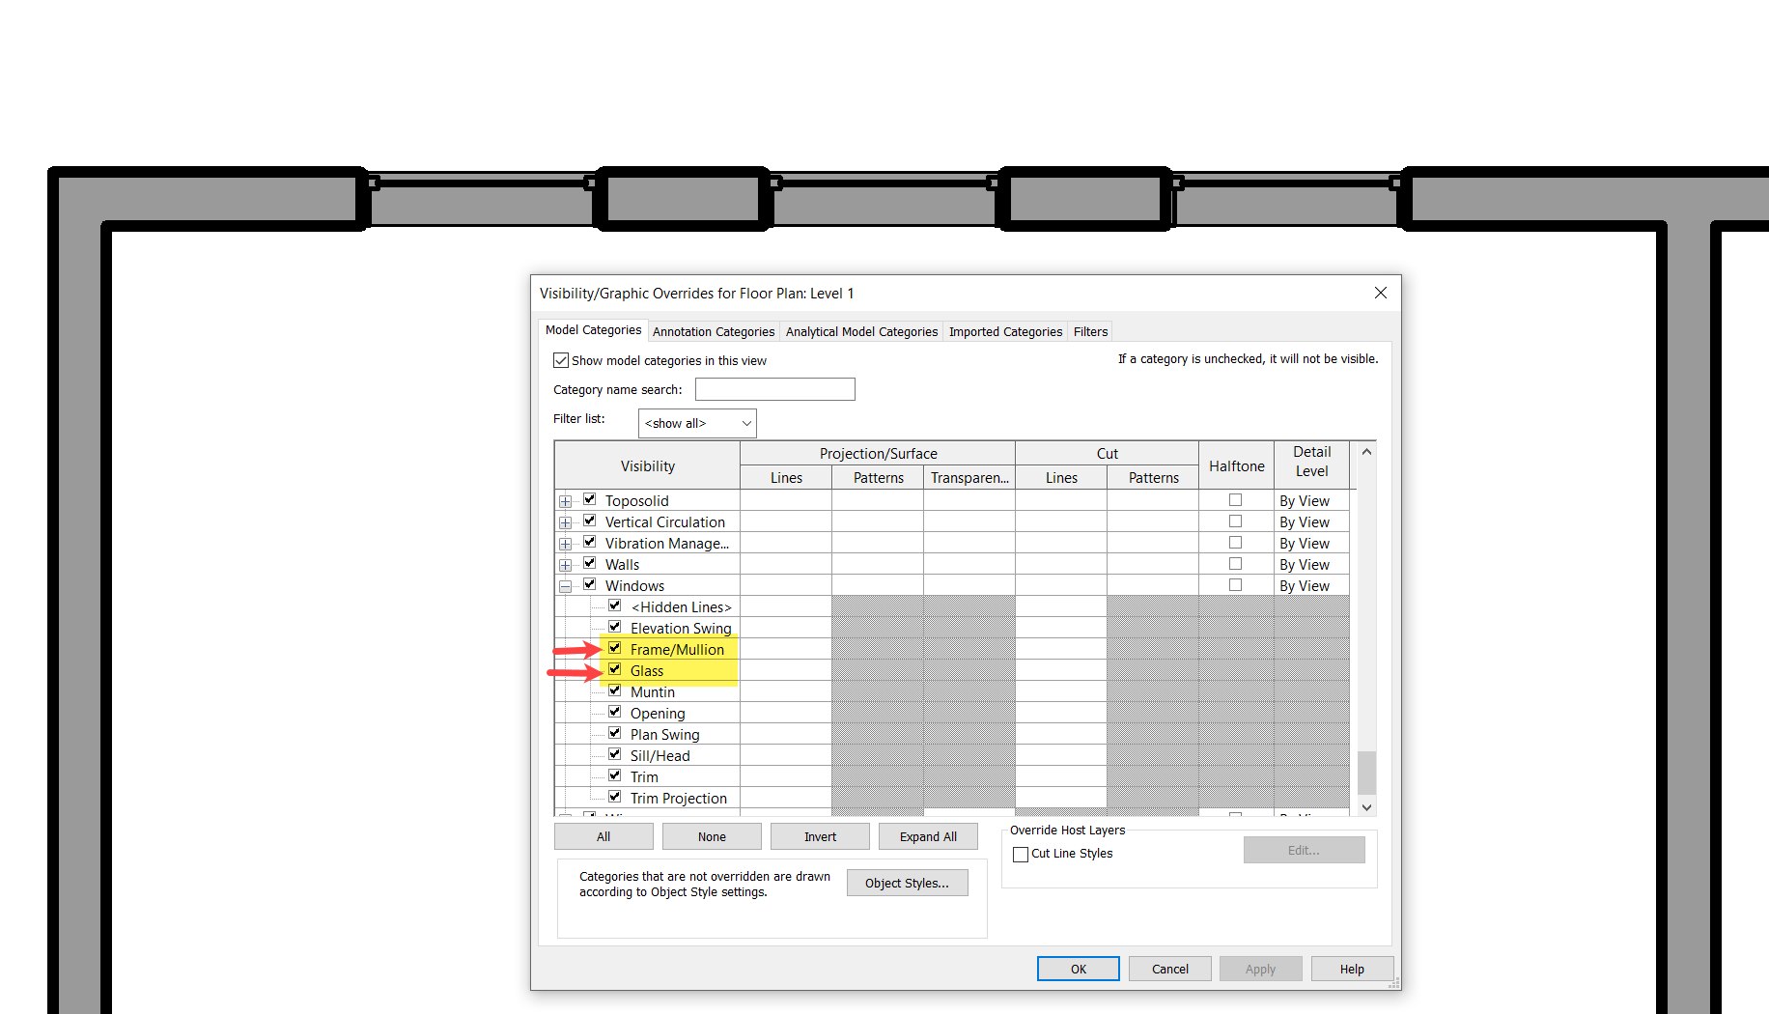Open the Analytical Model Categories tab
Screen dimensions: 1769x1014
860,331
